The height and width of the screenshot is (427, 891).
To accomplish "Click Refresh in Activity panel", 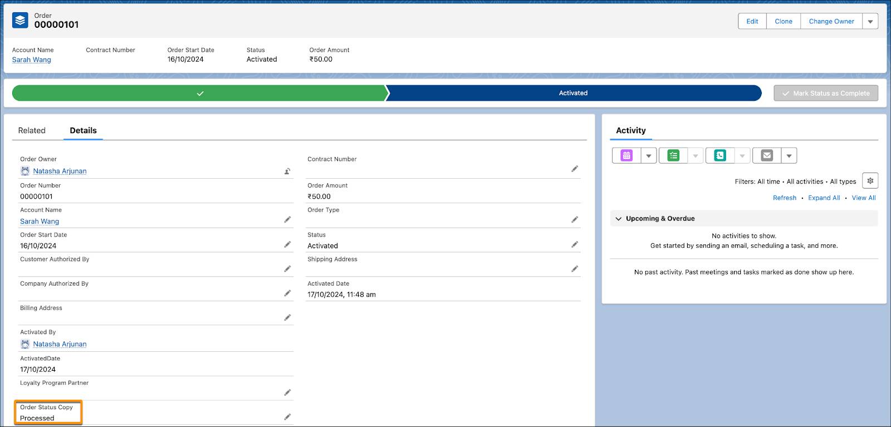I will pos(785,198).
